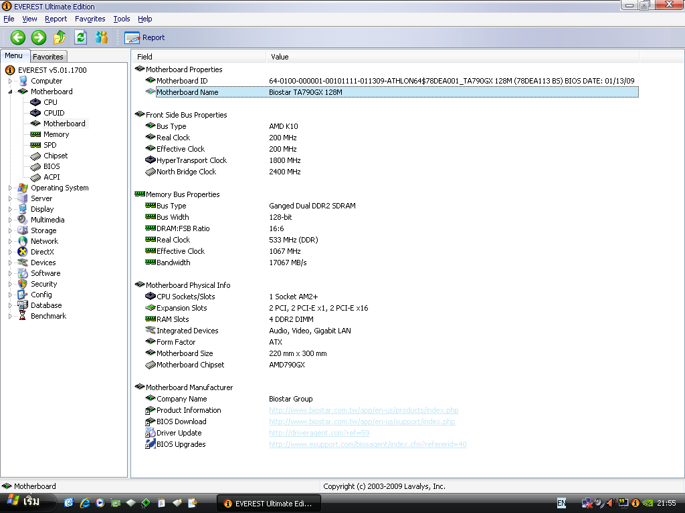685x513 pixels.
Task: Click the Network globe icon in the tree
Action: click(x=23, y=241)
